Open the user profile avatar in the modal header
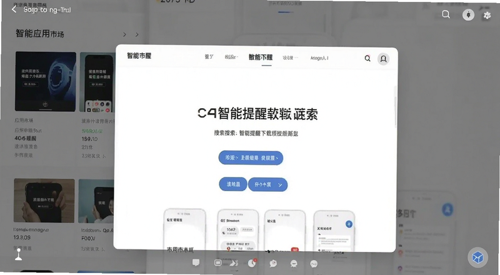500x275 pixels. 383,59
